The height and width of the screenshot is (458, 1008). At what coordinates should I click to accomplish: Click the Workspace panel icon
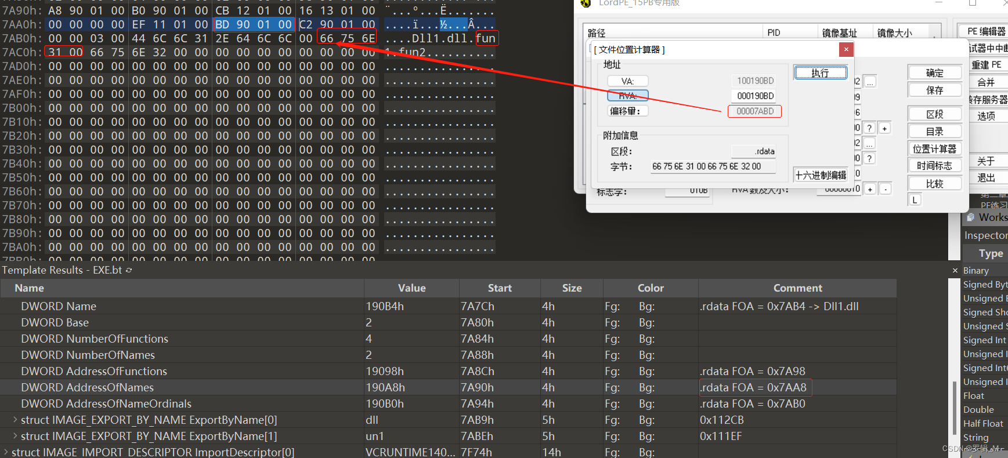pyautogui.click(x=971, y=217)
